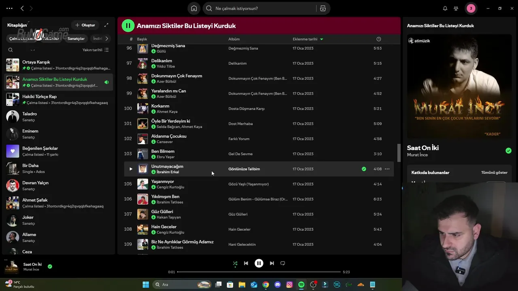Select the track Korkarım

[259, 109]
